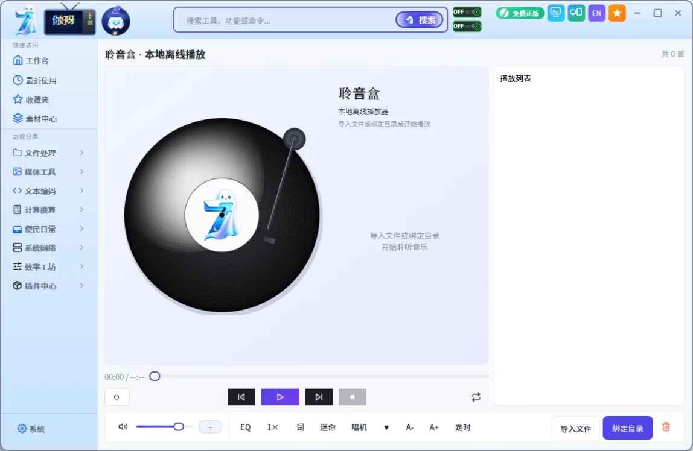Screen dimensions: 693x451
Task: Click the ghost 7 app logo
Action: [x=25, y=20]
